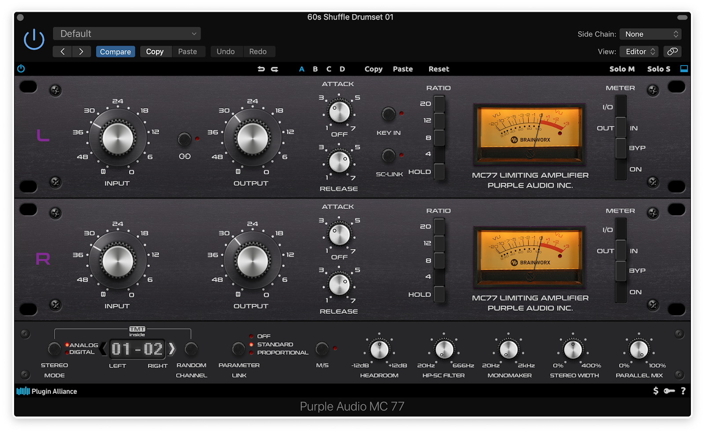The width and height of the screenshot is (705, 433).
Task: Click the L channel OUTPUT knob
Action: pos(252,138)
